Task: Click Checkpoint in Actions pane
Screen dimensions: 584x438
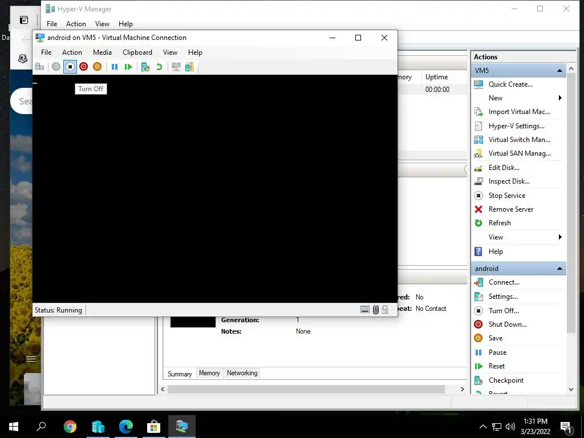Action: tap(506, 380)
